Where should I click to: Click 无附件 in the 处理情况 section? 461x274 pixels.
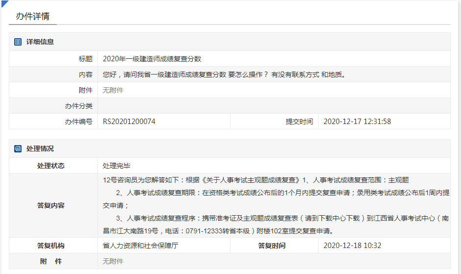pos(113,261)
